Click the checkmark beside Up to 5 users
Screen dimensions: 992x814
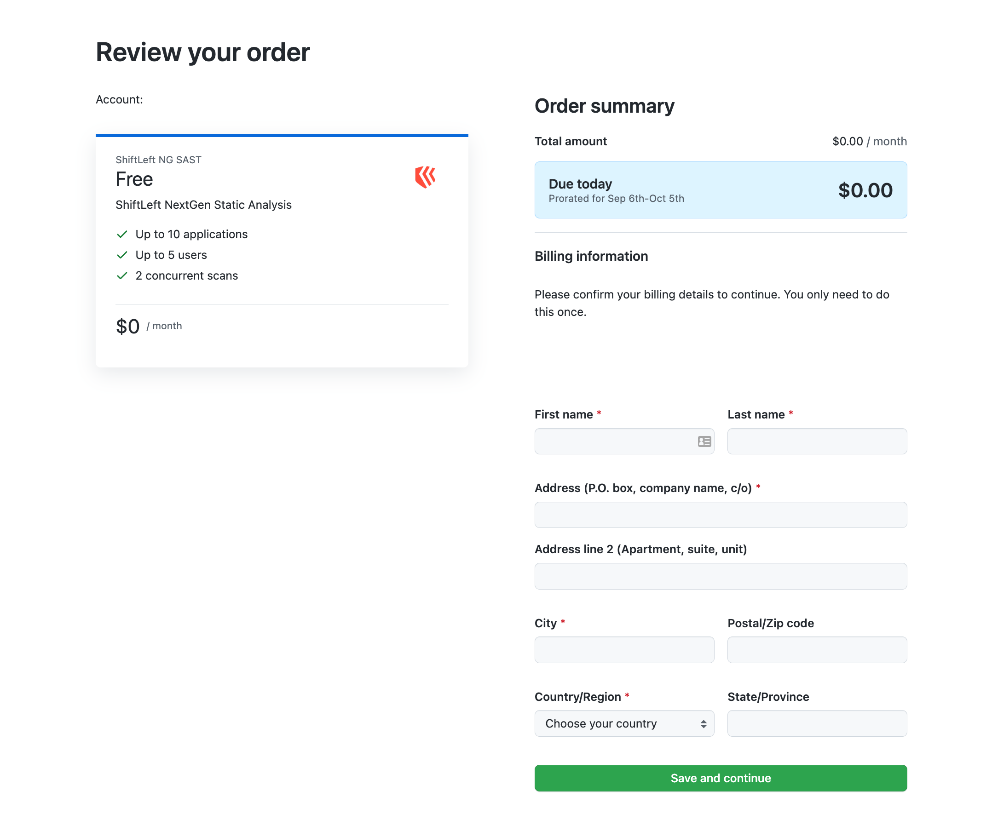(x=122, y=255)
